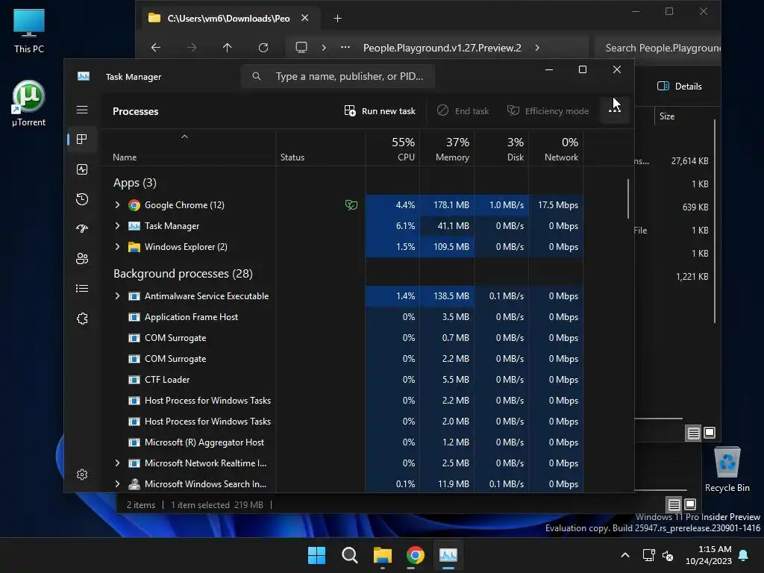Select the CTF Loader process row

(342, 380)
